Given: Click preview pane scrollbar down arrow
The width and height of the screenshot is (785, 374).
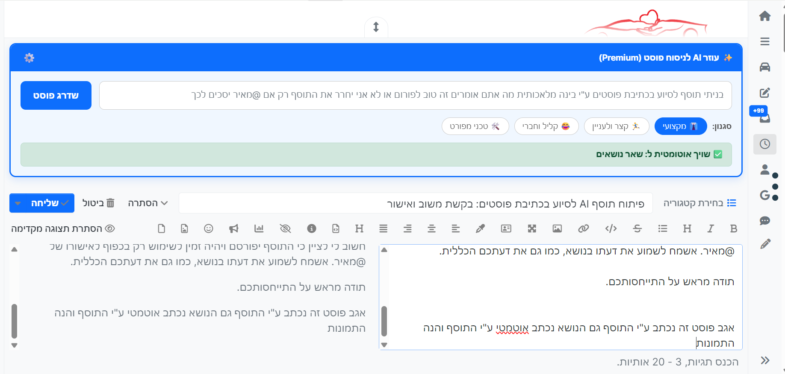Looking at the screenshot, I should [14, 345].
